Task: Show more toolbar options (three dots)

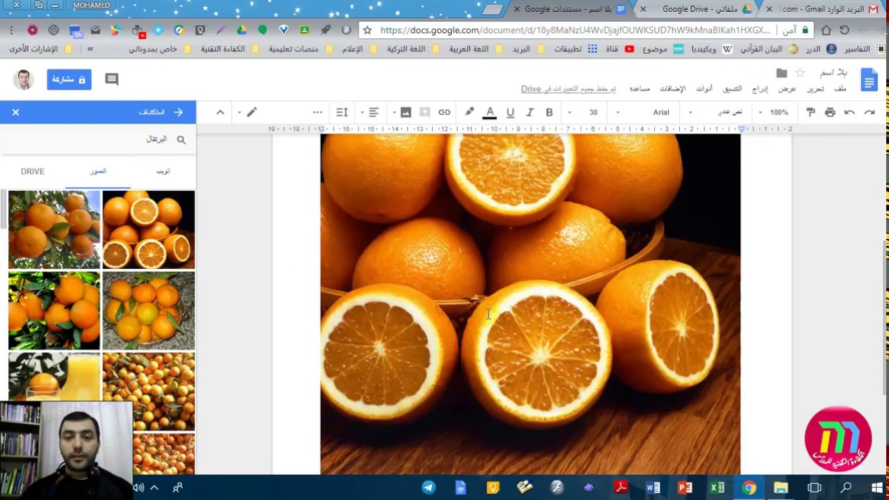Action: [317, 112]
